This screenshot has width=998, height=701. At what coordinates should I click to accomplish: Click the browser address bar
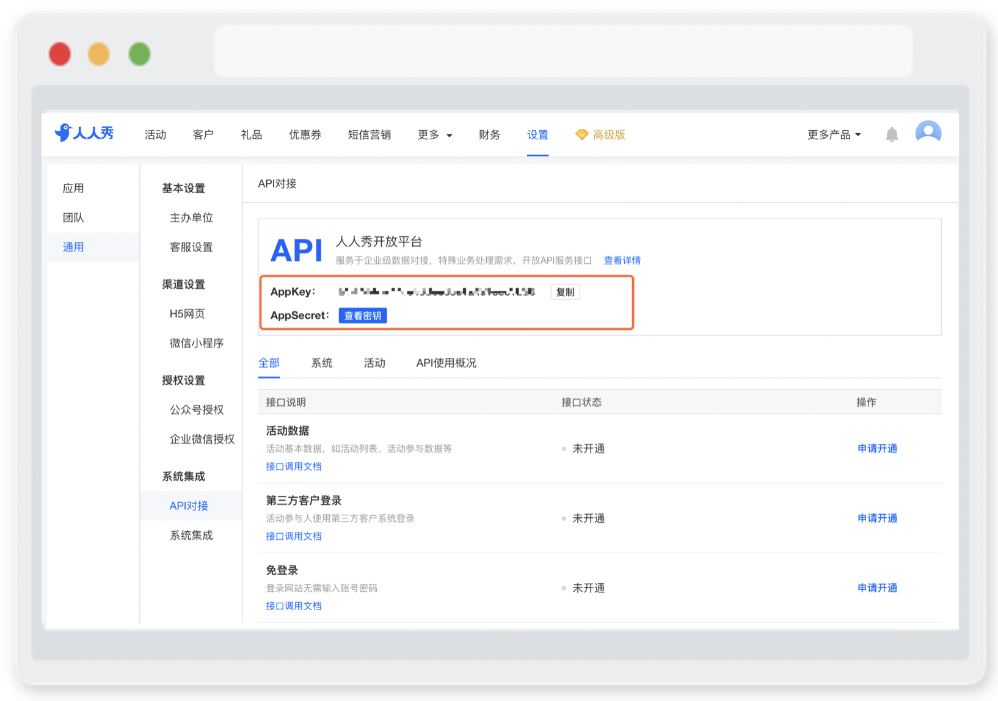click(564, 51)
